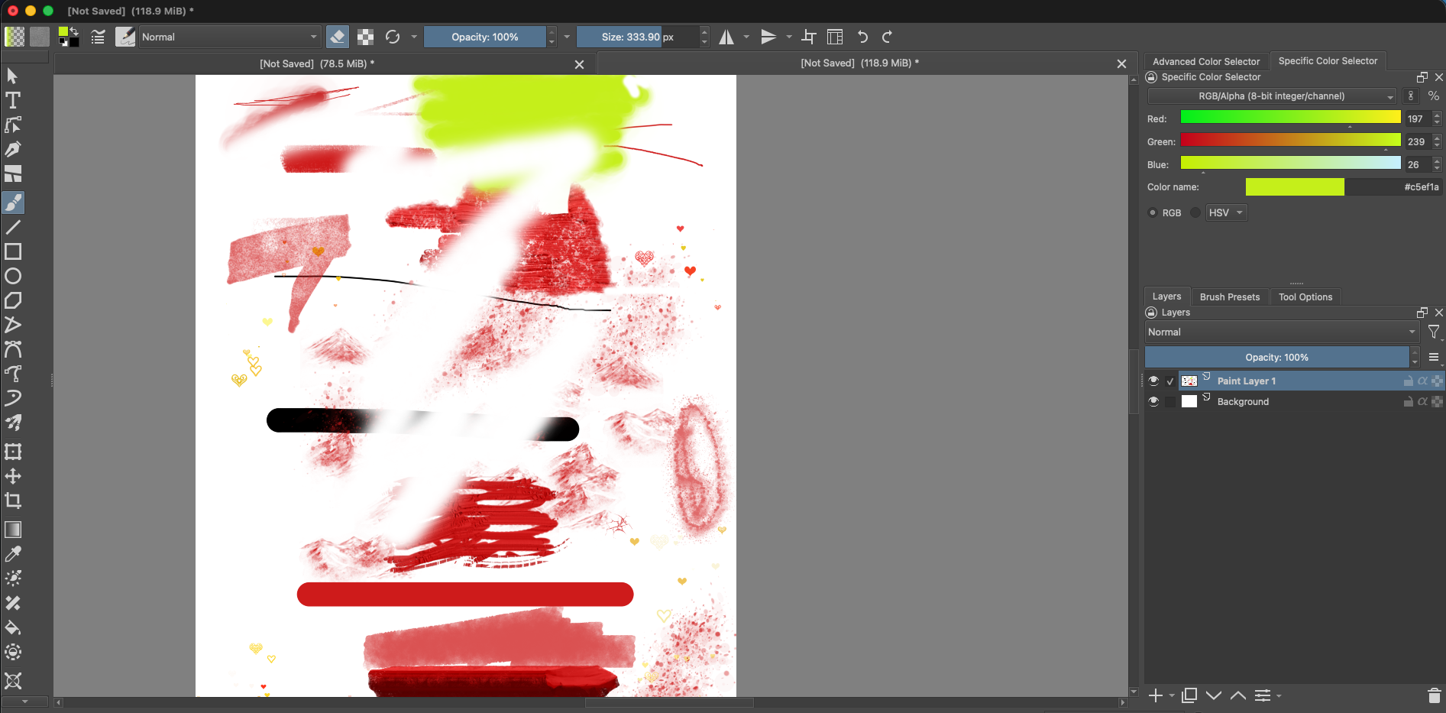The width and height of the screenshot is (1446, 713).
Task: Select the Color sampler eyedropper tool
Action: click(13, 554)
